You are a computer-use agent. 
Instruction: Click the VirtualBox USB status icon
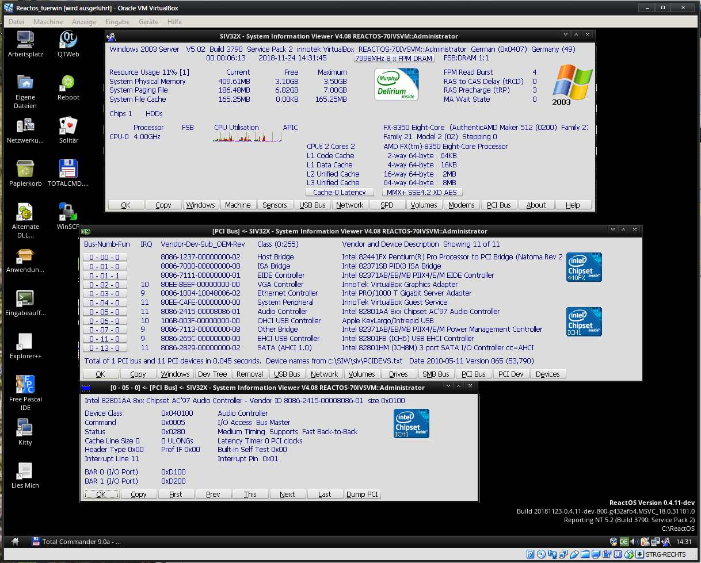[575, 554]
